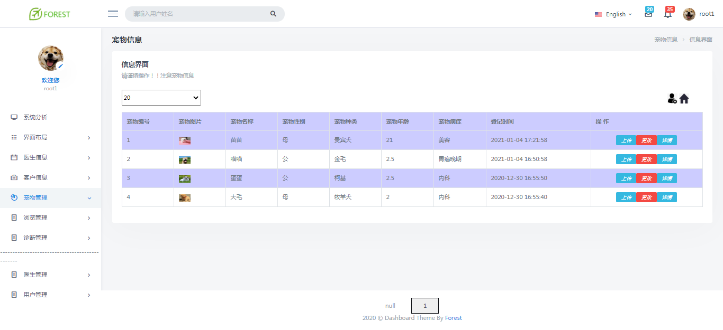Image resolution: width=723 pixels, height=330 pixels.
Task: Click the username search input field
Action: 198,14
